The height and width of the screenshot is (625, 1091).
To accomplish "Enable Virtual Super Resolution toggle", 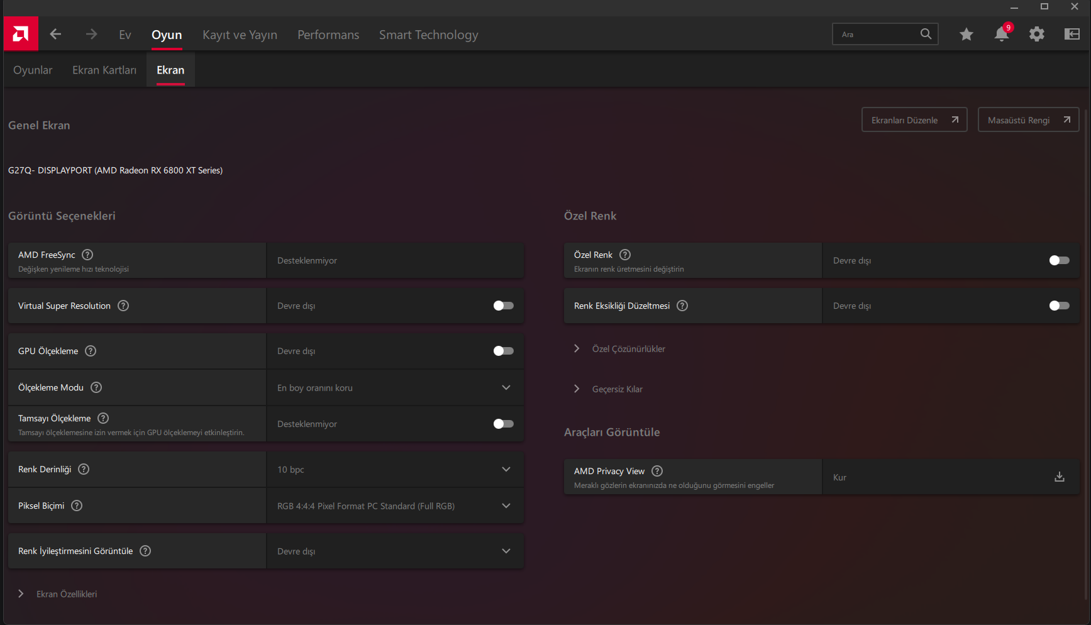I will 504,306.
